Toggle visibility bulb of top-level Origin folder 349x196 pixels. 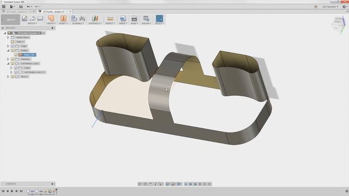(13, 46)
